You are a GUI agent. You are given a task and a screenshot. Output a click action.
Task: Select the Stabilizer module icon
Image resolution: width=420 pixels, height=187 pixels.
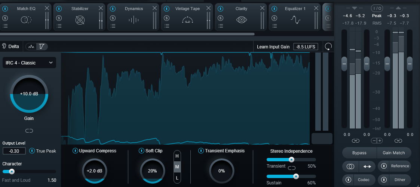pyautogui.click(x=80, y=20)
